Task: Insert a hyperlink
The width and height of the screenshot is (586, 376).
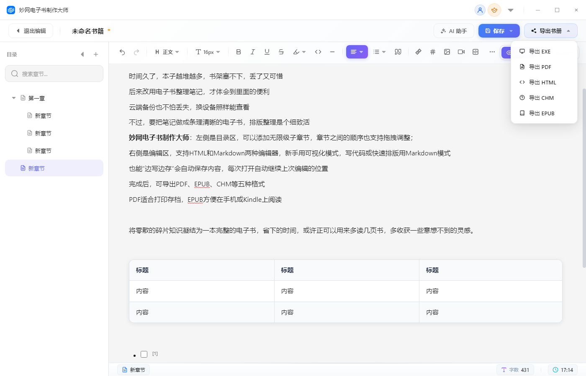Action: (418, 52)
